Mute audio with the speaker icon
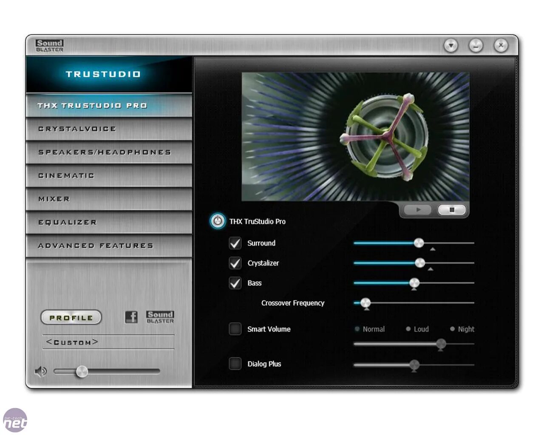Screen dimensions: 544x435 point(40,372)
